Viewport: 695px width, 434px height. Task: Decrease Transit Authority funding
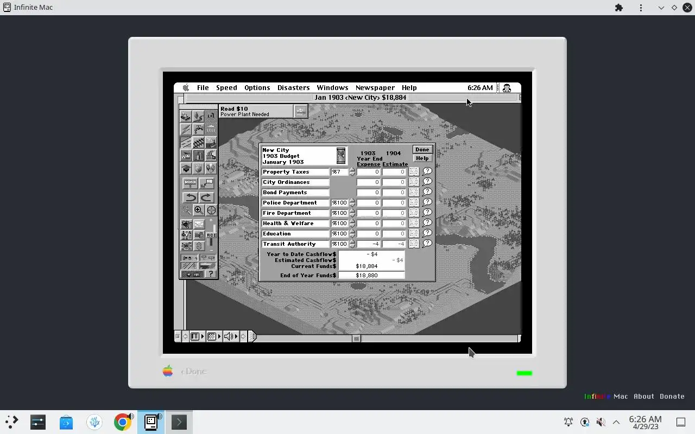(x=352, y=246)
